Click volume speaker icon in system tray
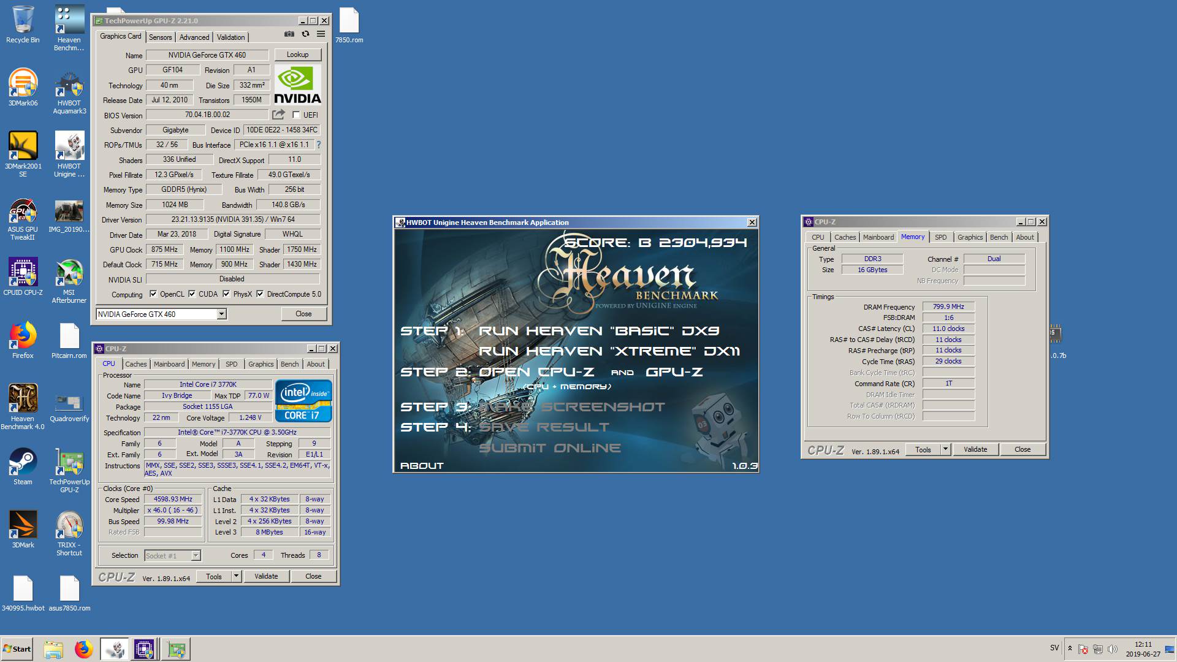Image resolution: width=1177 pixels, height=662 pixels. [x=1112, y=649]
